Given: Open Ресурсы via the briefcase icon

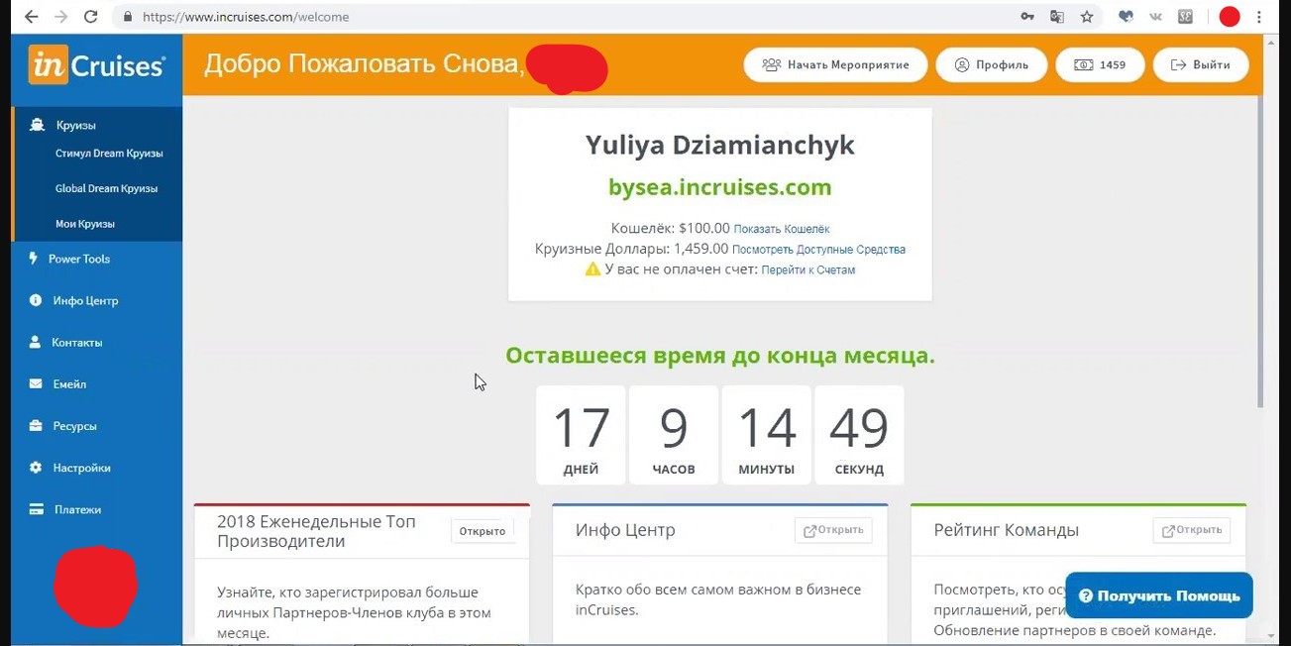Looking at the screenshot, I should click(34, 425).
